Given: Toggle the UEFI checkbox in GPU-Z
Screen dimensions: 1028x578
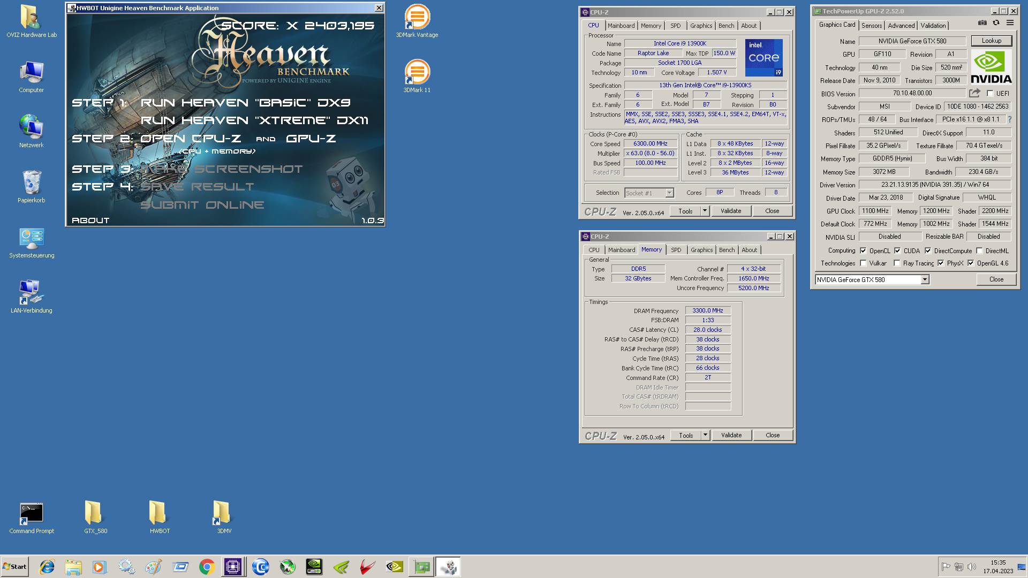Looking at the screenshot, I should click(990, 94).
